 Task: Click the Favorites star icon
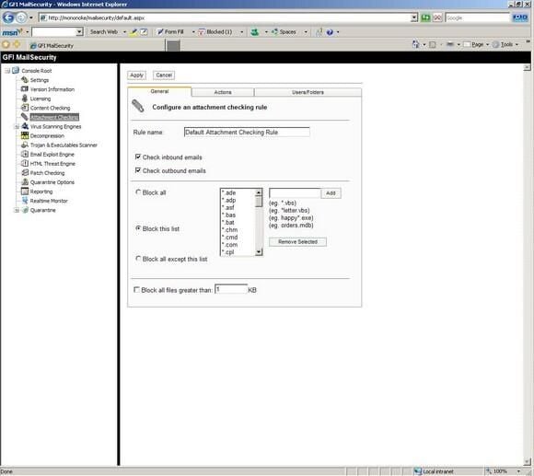(6, 44)
